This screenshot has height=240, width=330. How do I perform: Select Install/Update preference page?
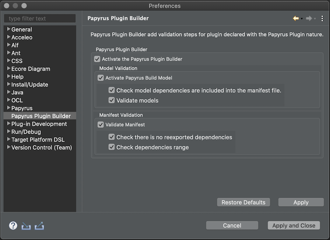pos(30,85)
